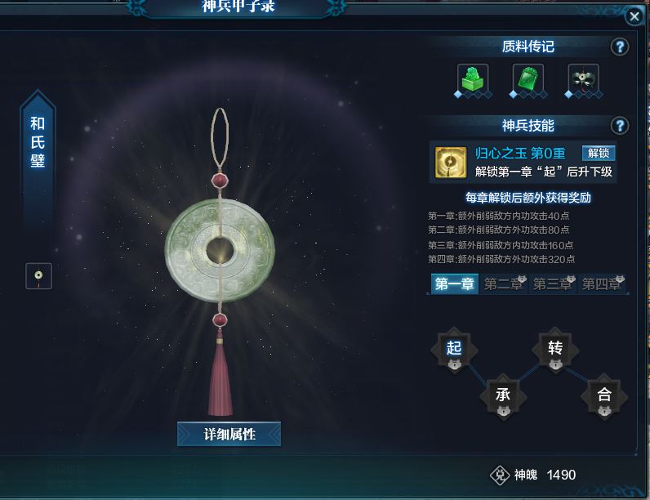Viewport: 650px width, 500px height.
Task: Select the 转 locked node
Action: point(555,350)
